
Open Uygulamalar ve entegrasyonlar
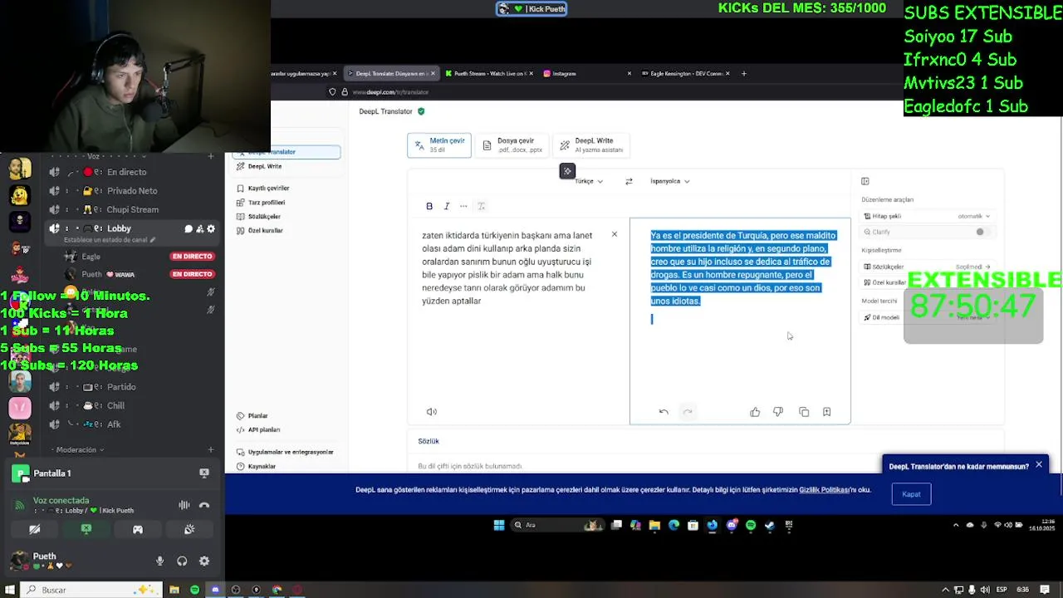coord(285,453)
